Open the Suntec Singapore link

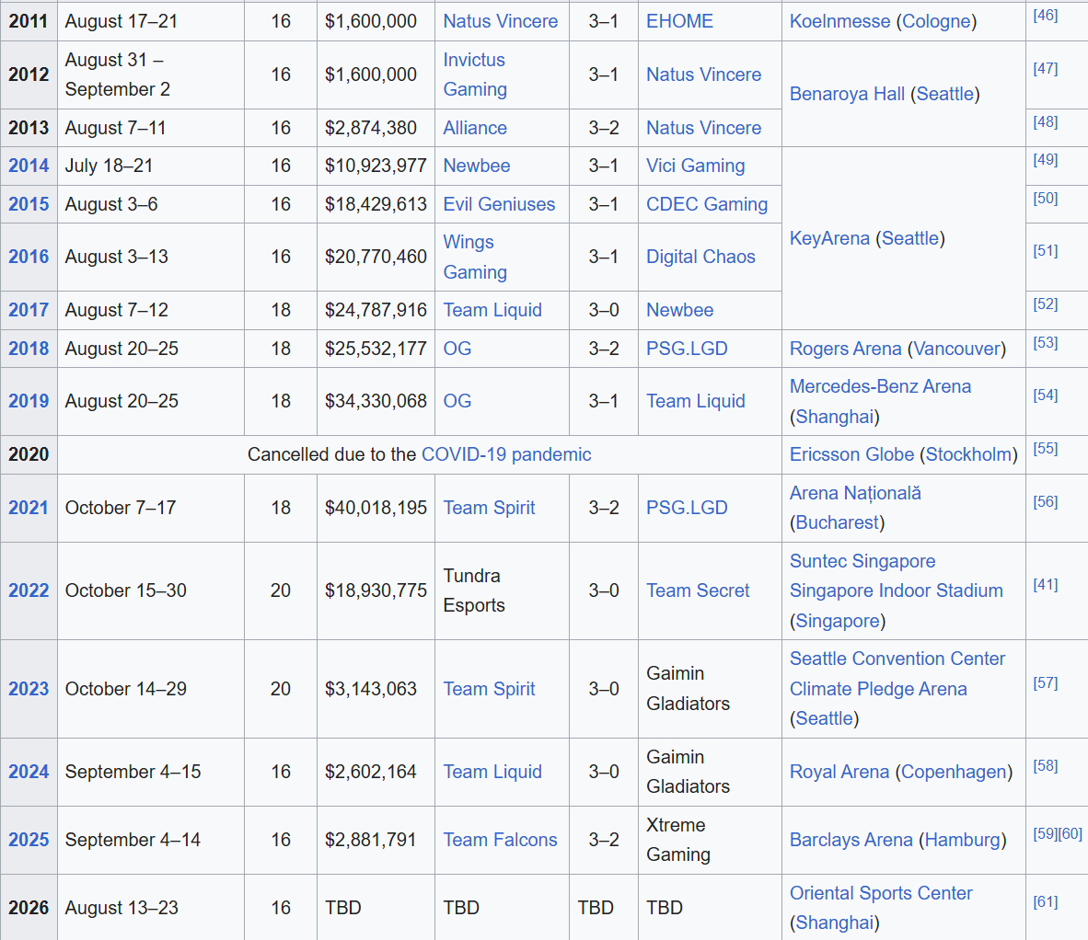pyautogui.click(x=862, y=561)
